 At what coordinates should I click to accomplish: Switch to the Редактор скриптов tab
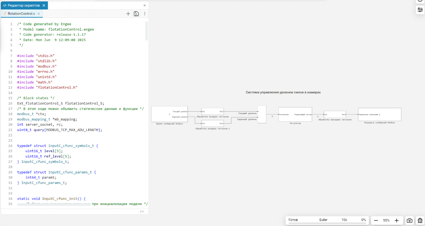(x=22, y=5)
